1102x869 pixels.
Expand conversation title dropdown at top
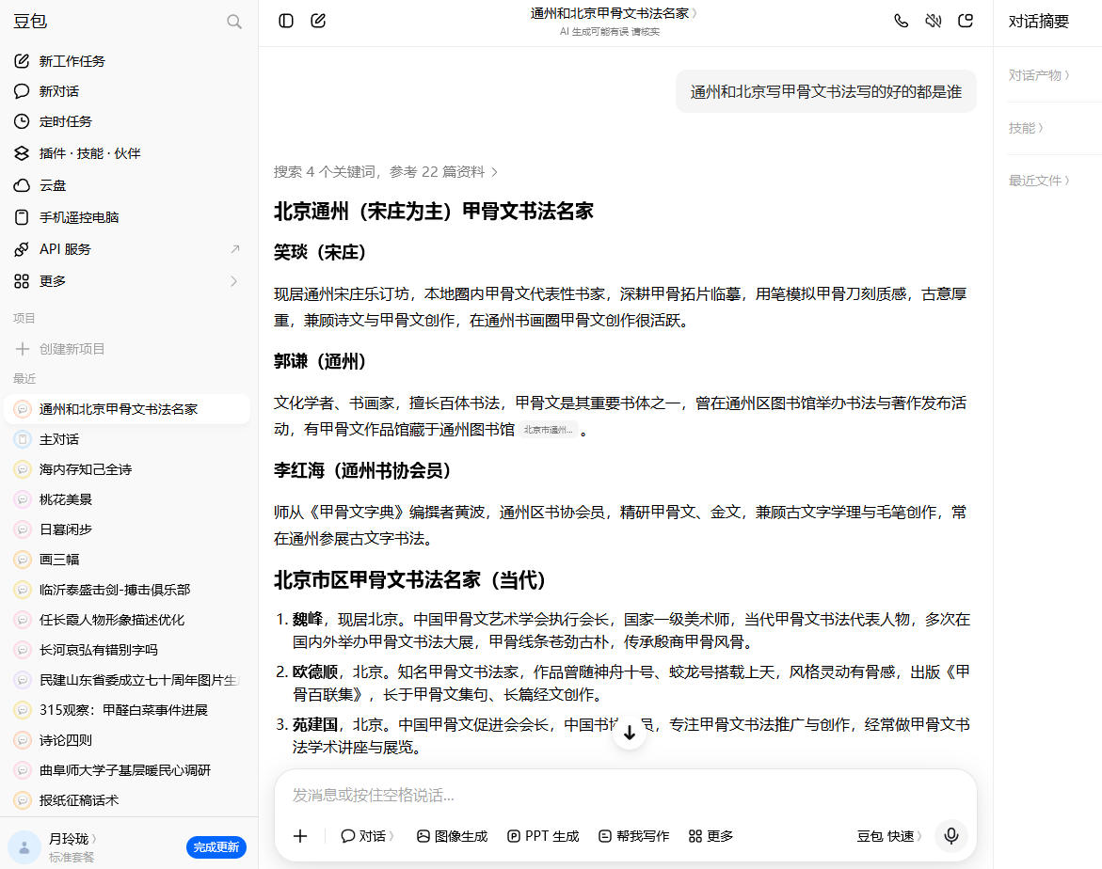[x=613, y=13]
